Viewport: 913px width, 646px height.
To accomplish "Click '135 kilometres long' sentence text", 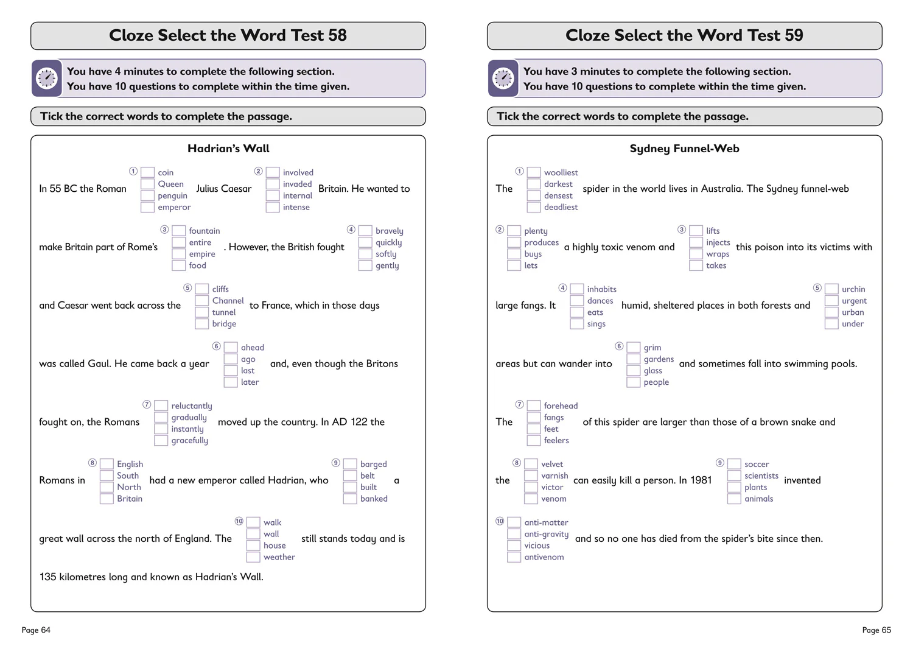I will (152, 577).
